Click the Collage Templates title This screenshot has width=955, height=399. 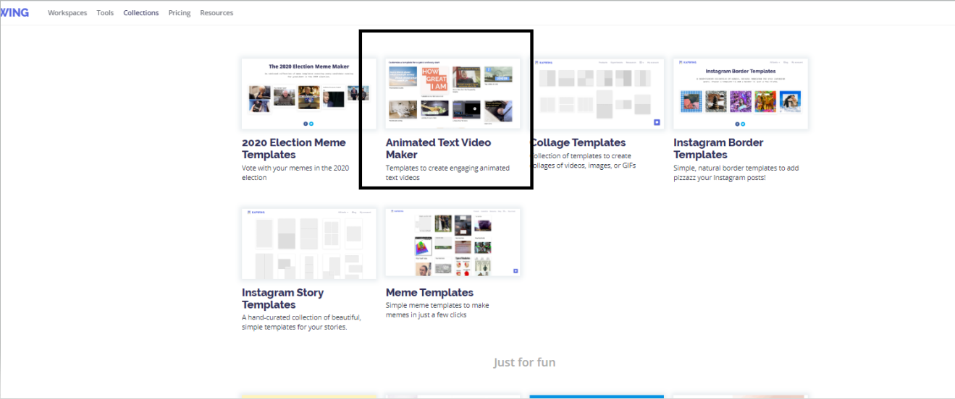click(x=579, y=142)
